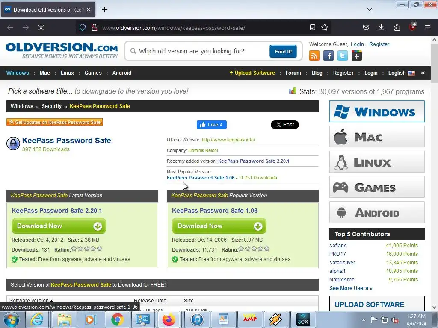Viewport: 438px width, 328px height.
Task: Open the Twitter bird icon in header
Action: (343, 56)
